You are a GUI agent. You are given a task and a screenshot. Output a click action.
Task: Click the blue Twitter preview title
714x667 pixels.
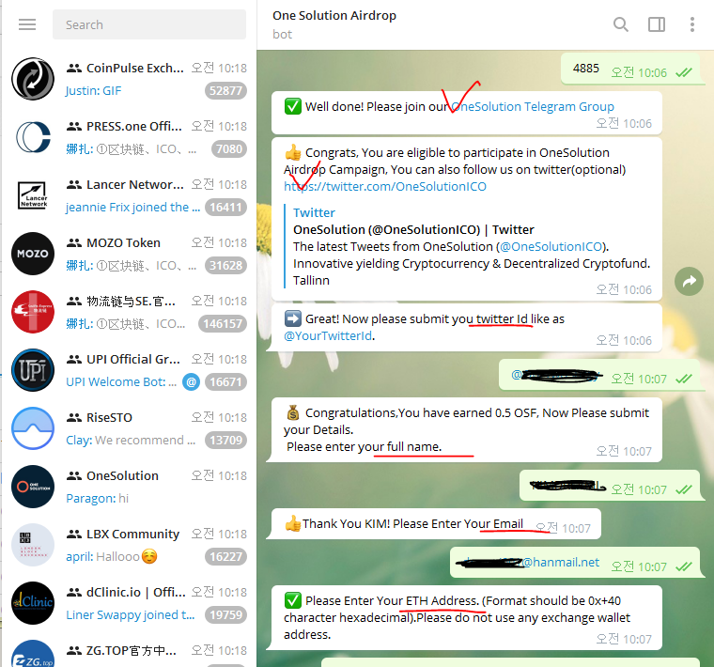tap(314, 212)
